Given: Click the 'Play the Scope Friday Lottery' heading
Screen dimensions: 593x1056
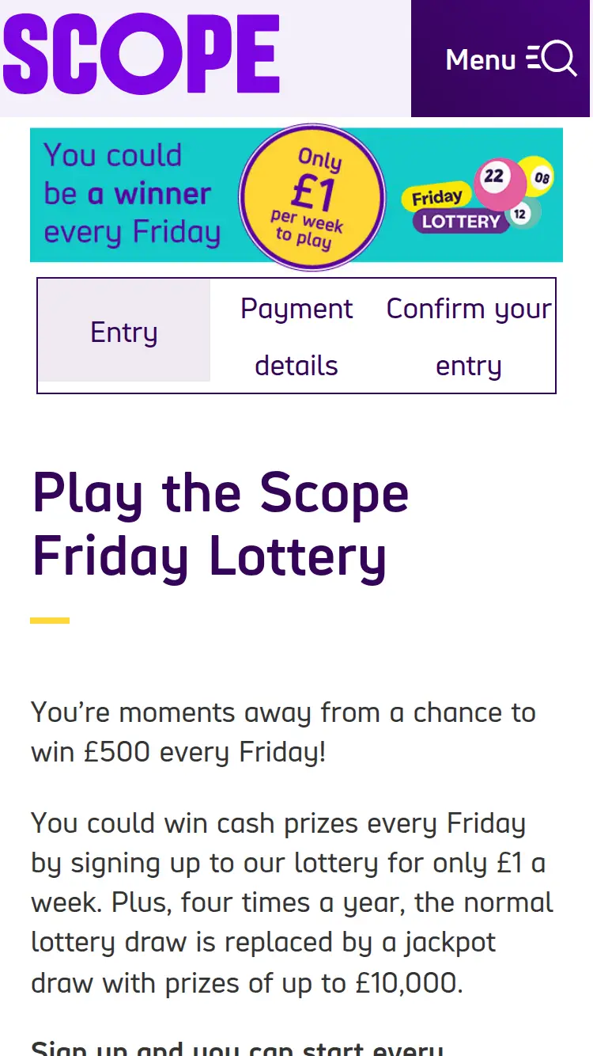Looking at the screenshot, I should point(220,522).
